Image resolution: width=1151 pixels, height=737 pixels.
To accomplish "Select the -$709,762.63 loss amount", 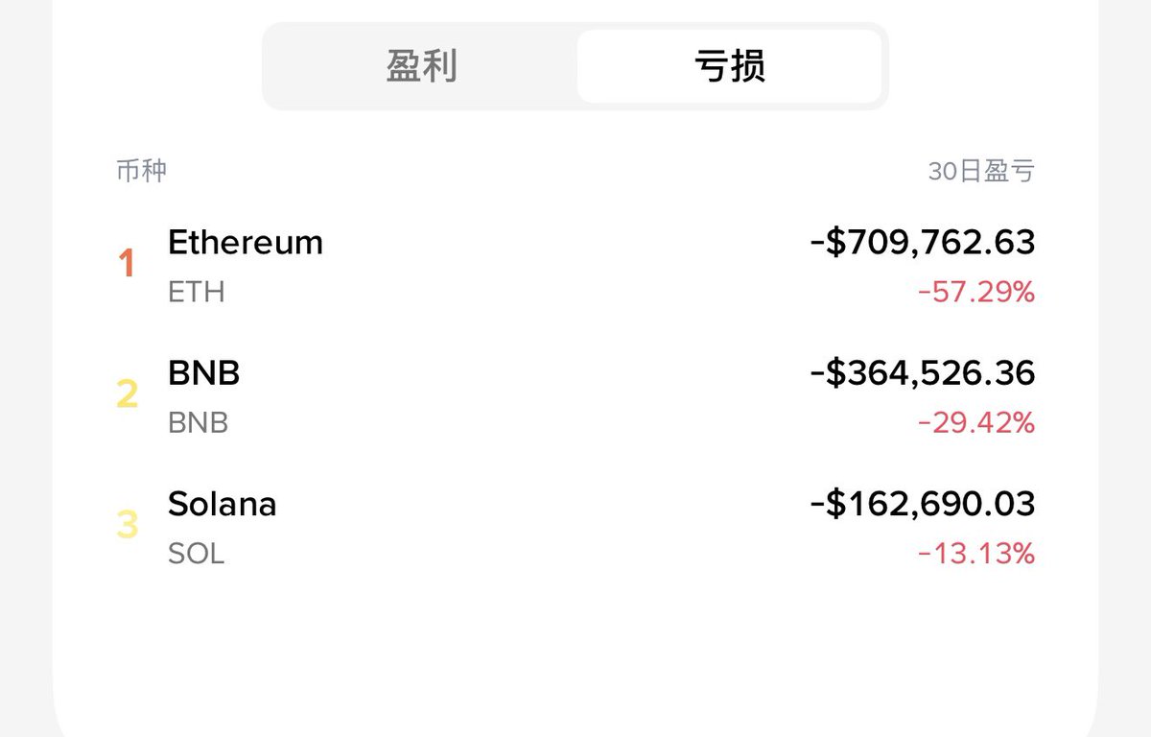I will [x=923, y=242].
